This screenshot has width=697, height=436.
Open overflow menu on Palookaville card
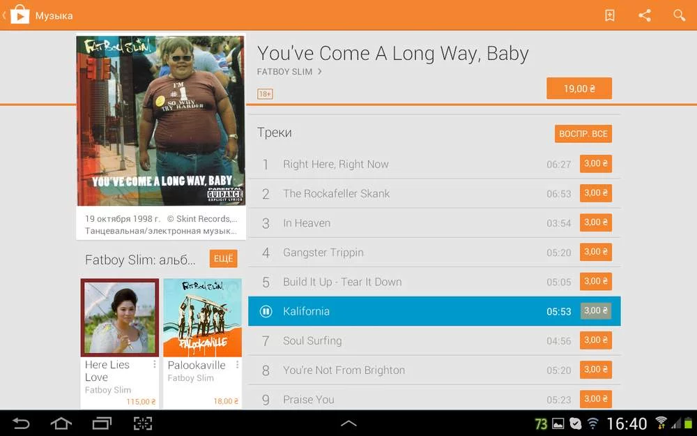[237, 365]
